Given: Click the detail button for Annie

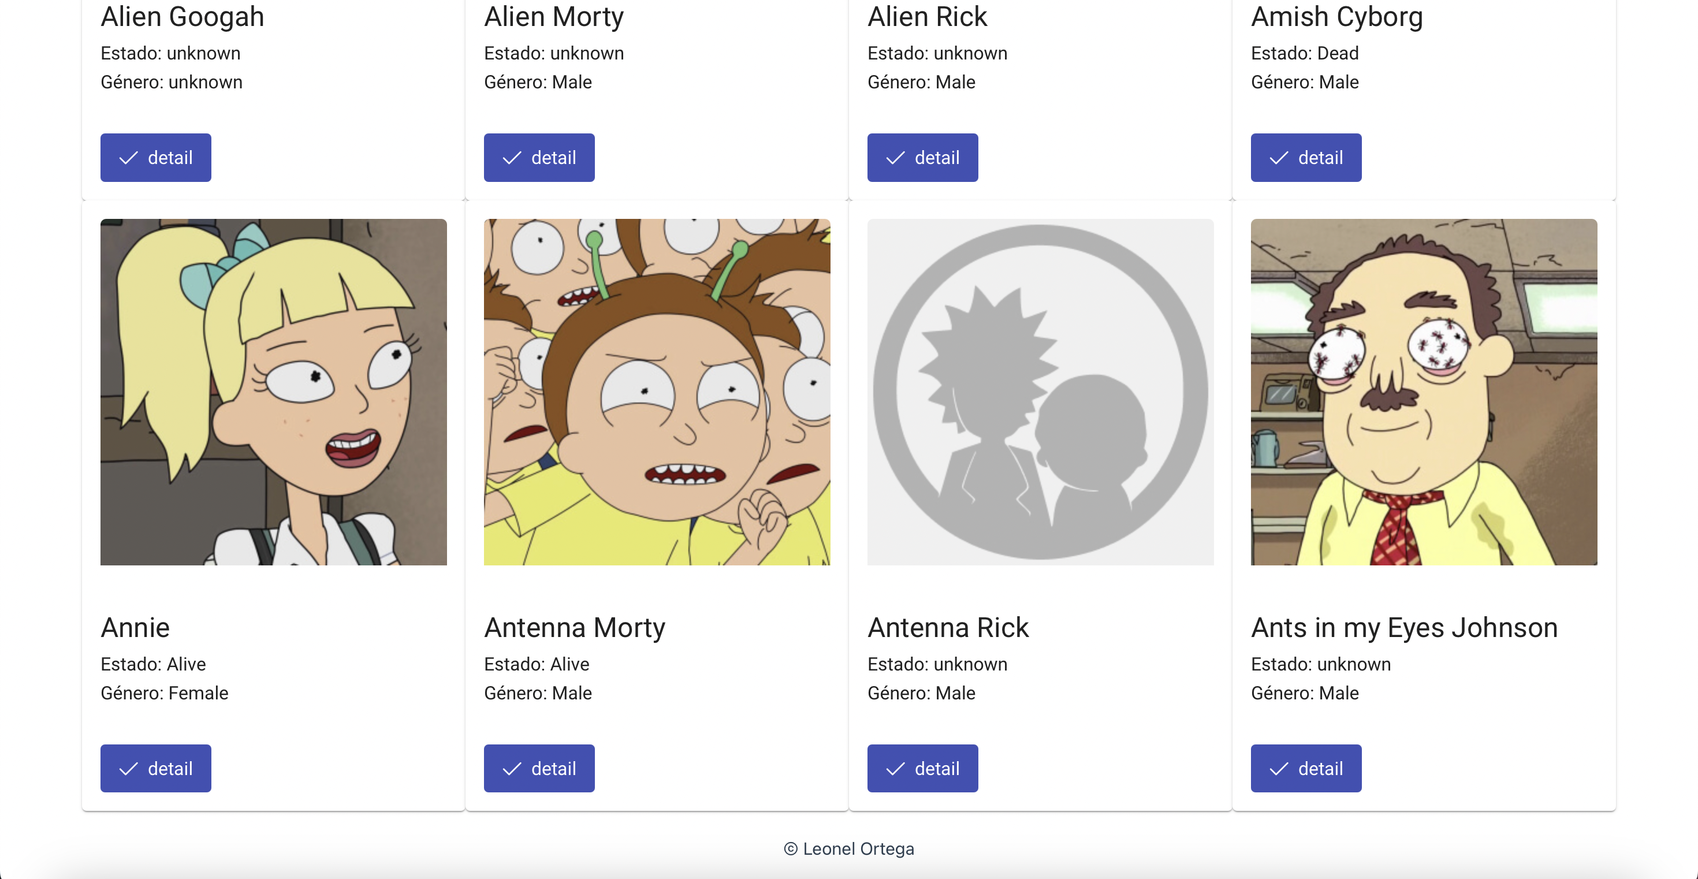Looking at the screenshot, I should click(155, 768).
